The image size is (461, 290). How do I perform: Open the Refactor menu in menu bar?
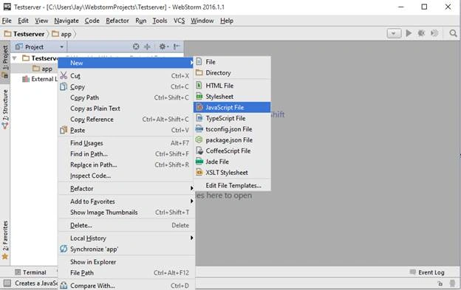tap(117, 21)
